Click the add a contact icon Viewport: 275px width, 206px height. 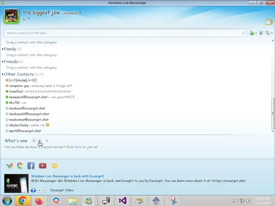(x=252, y=33)
